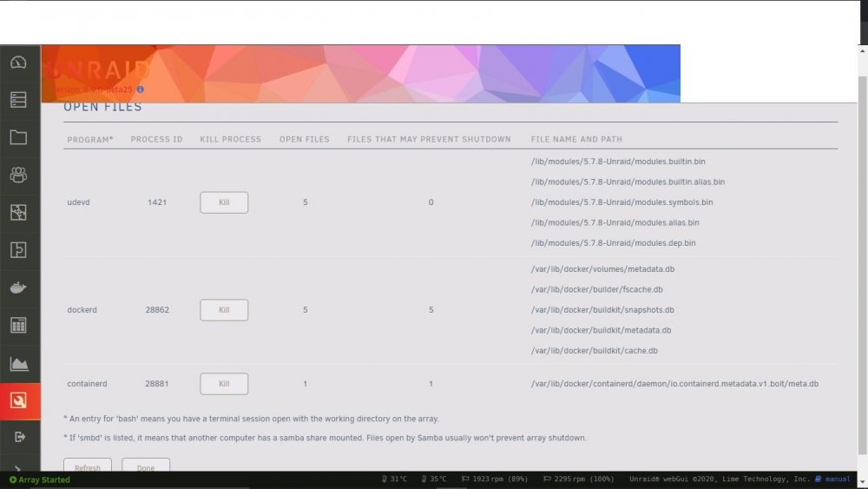
Task: Click the Done button
Action: pos(146,466)
